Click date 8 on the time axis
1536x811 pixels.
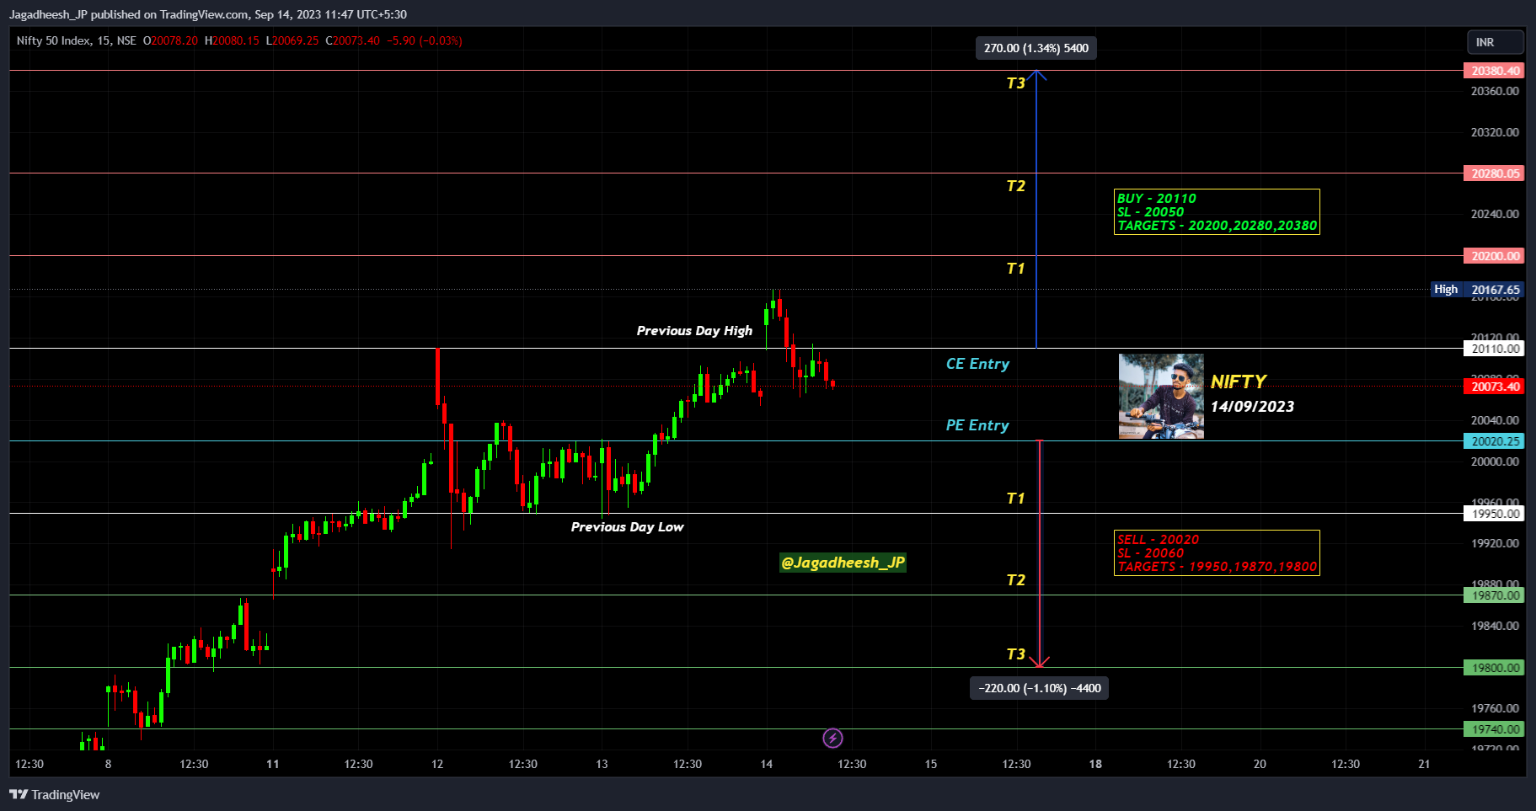coord(108,764)
